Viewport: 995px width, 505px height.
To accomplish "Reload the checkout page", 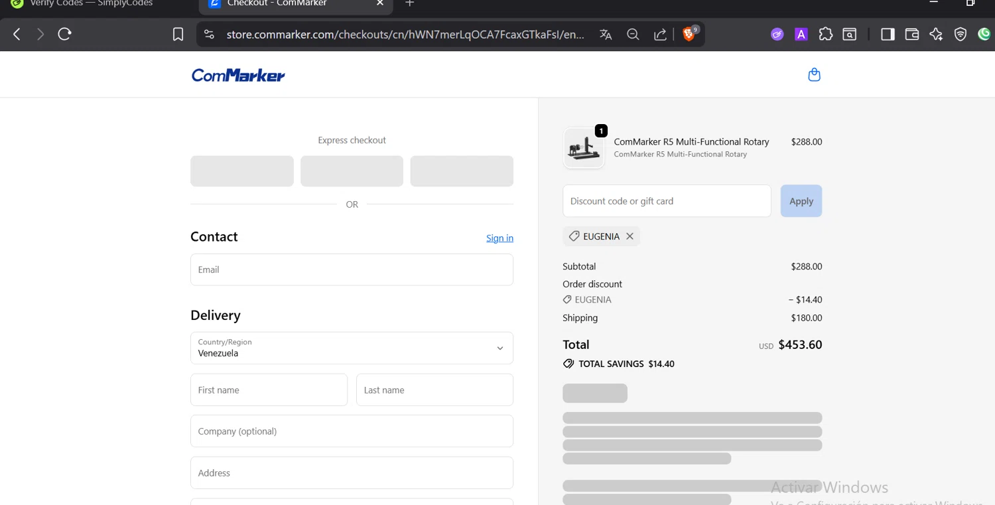I will 64,34.
